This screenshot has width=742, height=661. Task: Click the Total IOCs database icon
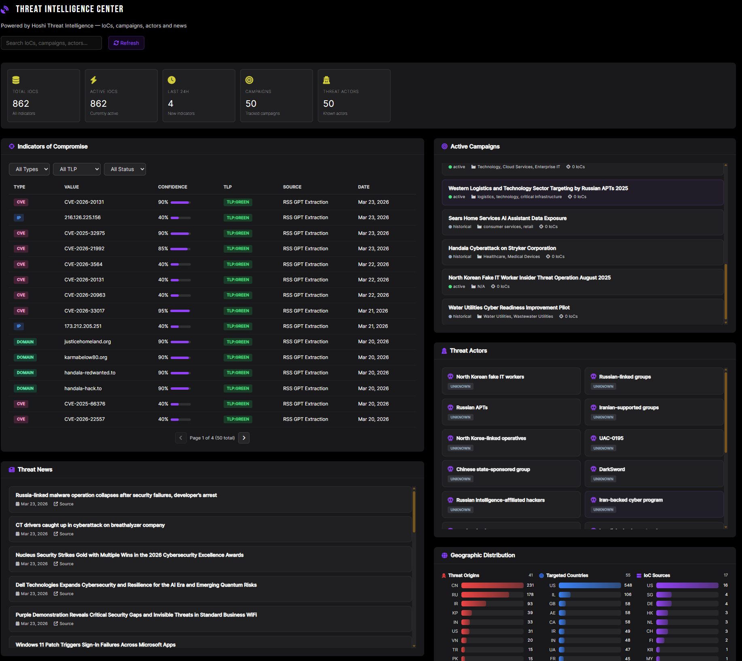pyautogui.click(x=16, y=80)
